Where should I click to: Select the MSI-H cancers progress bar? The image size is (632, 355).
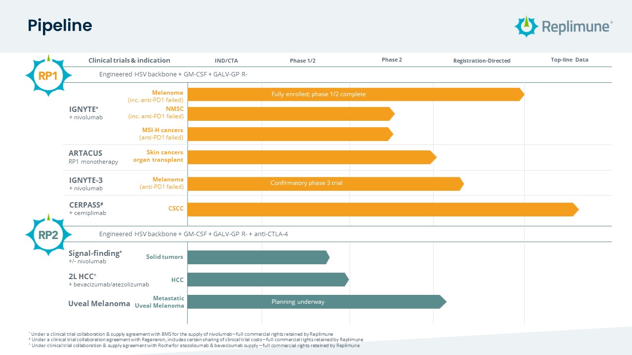click(290, 134)
